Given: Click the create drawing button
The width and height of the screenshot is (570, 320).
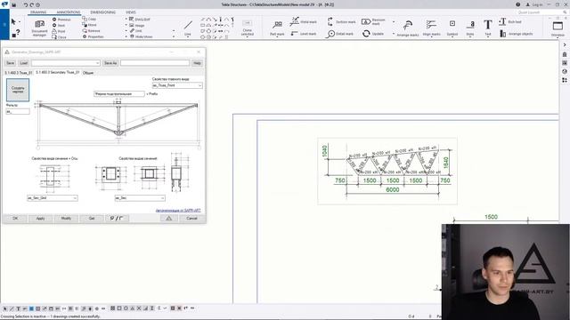Looking at the screenshot, I should click(18, 90).
